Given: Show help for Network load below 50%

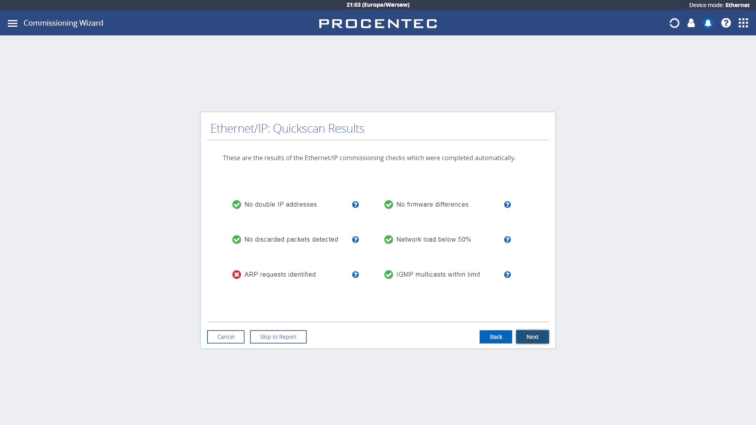Looking at the screenshot, I should (x=508, y=240).
